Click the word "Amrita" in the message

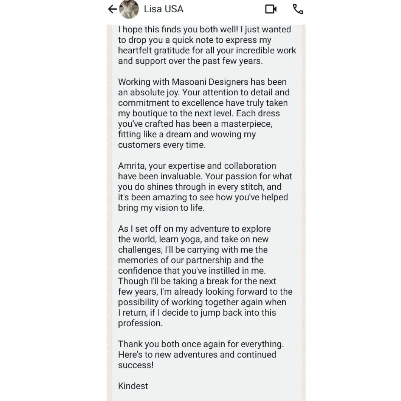click(x=132, y=166)
